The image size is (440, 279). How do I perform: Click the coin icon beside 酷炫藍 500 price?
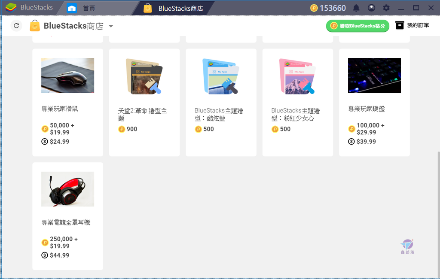click(199, 129)
